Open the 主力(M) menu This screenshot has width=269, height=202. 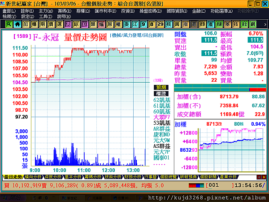click(x=46, y=11)
